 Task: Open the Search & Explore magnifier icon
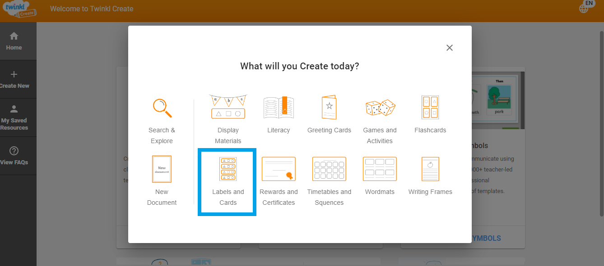(162, 108)
